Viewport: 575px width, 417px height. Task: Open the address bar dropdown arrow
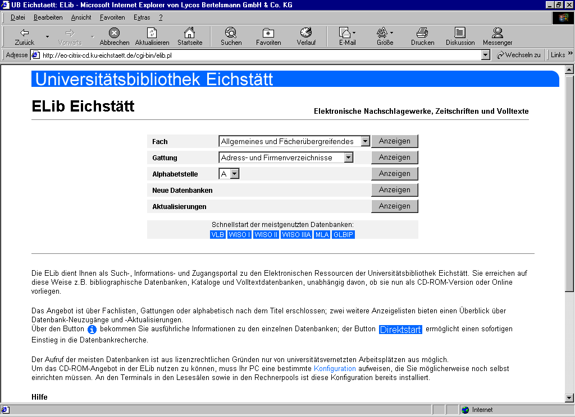[x=485, y=55]
